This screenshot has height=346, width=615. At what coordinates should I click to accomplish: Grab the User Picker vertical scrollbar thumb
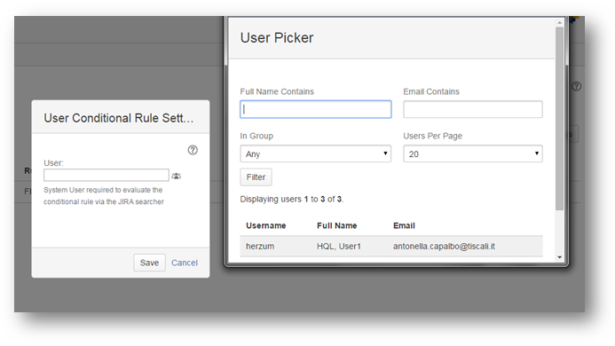(x=560, y=119)
